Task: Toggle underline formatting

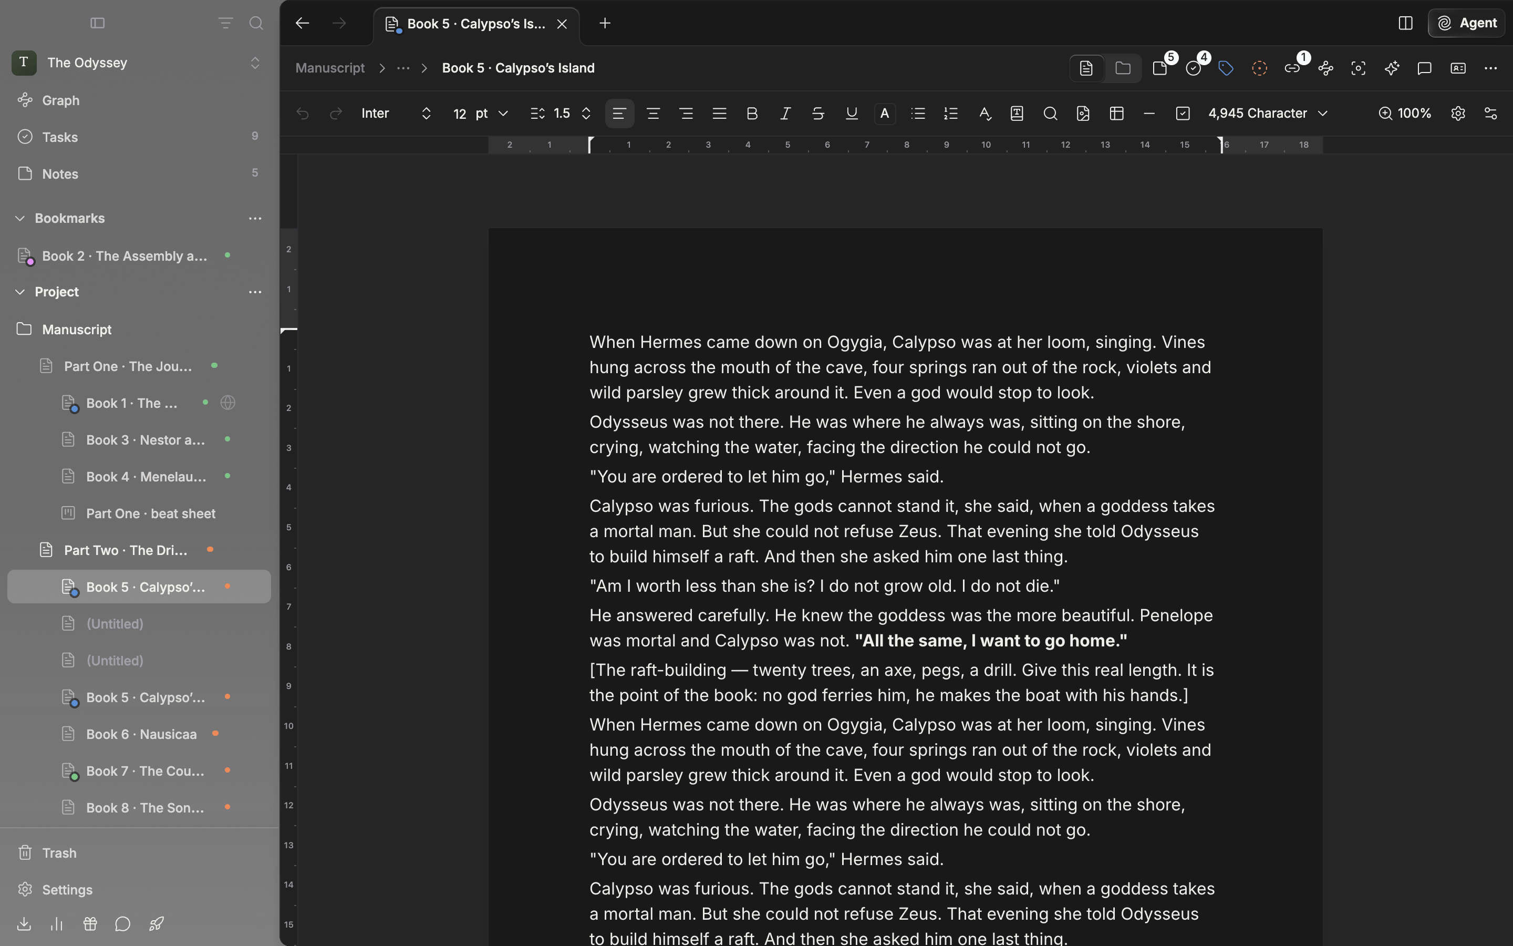Action: click(852, 113)
